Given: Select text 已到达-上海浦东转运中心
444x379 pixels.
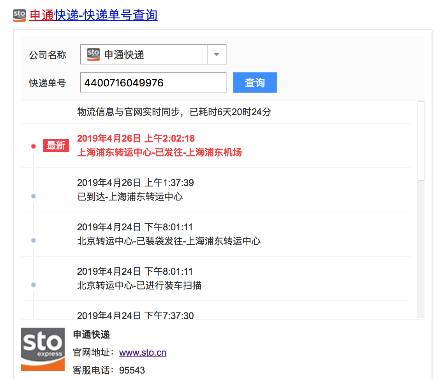Looking at the screenshot, I should [x=130, y=197].
